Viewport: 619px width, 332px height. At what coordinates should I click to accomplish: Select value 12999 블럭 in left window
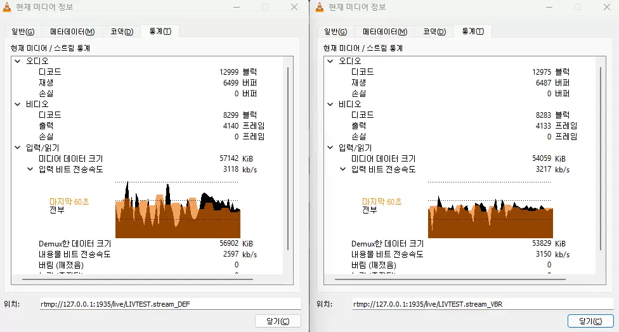tap(238, 72)
